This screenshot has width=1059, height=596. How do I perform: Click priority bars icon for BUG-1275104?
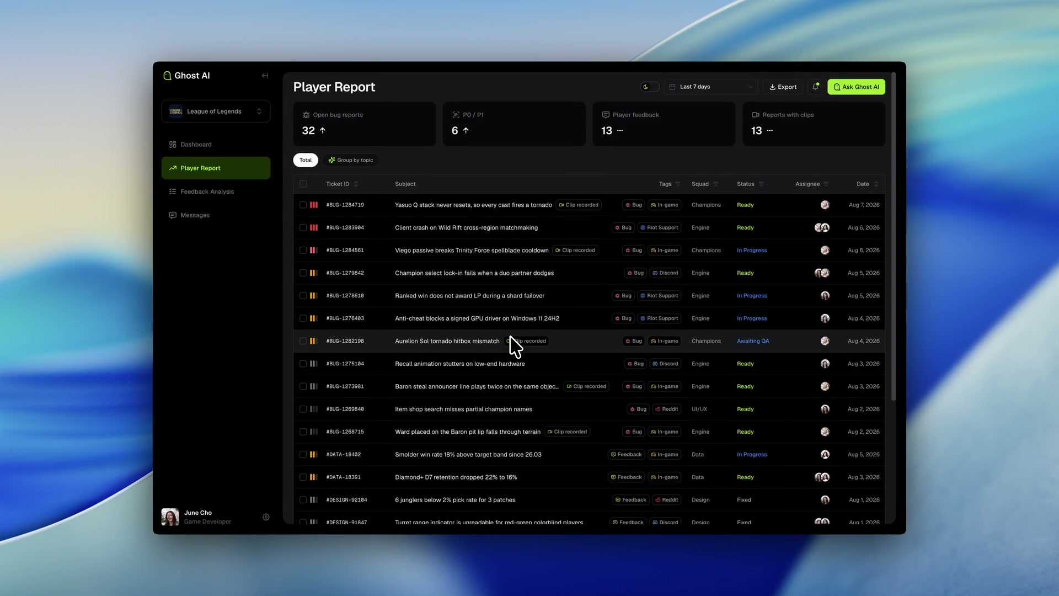[x=313, y=364]
